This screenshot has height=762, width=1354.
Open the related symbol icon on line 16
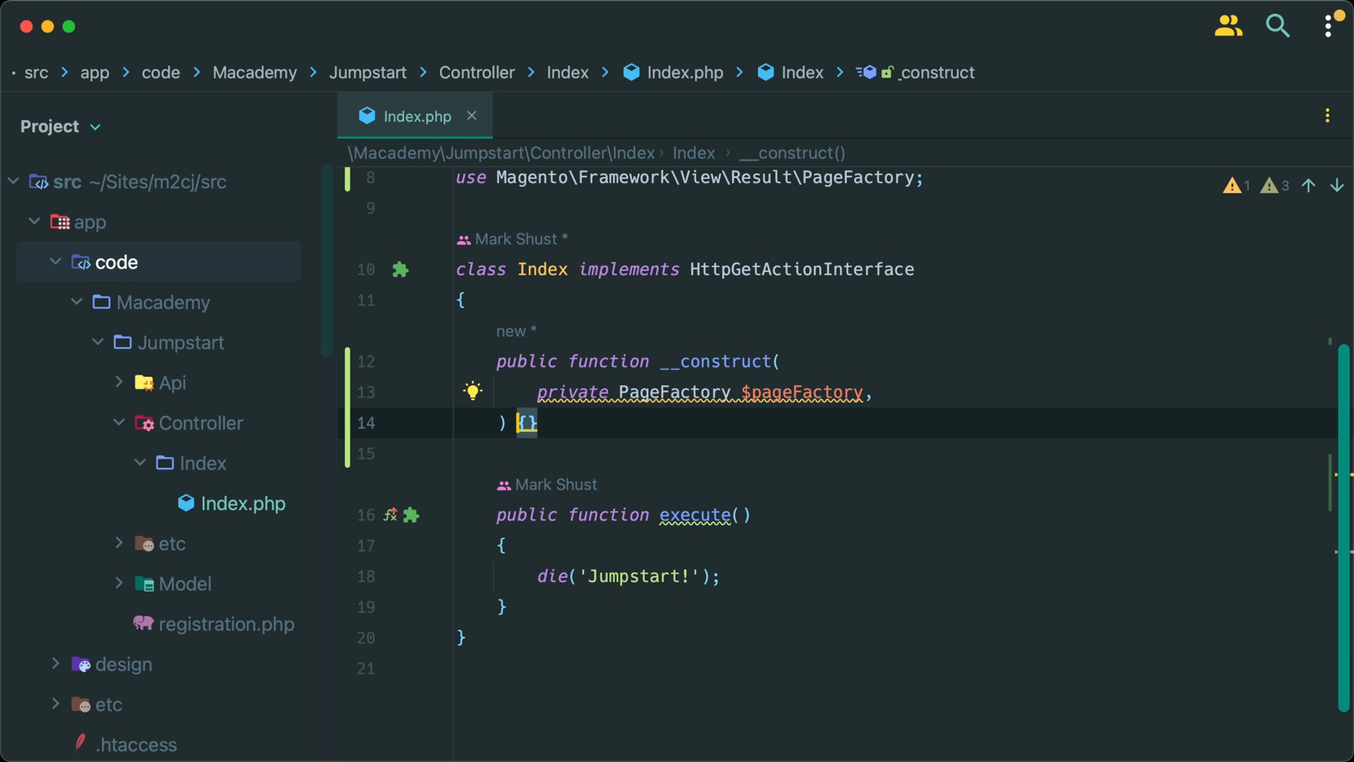pos(389,514)
